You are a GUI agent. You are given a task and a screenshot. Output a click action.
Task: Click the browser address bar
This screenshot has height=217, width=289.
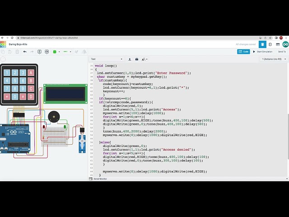coord(136,38)
